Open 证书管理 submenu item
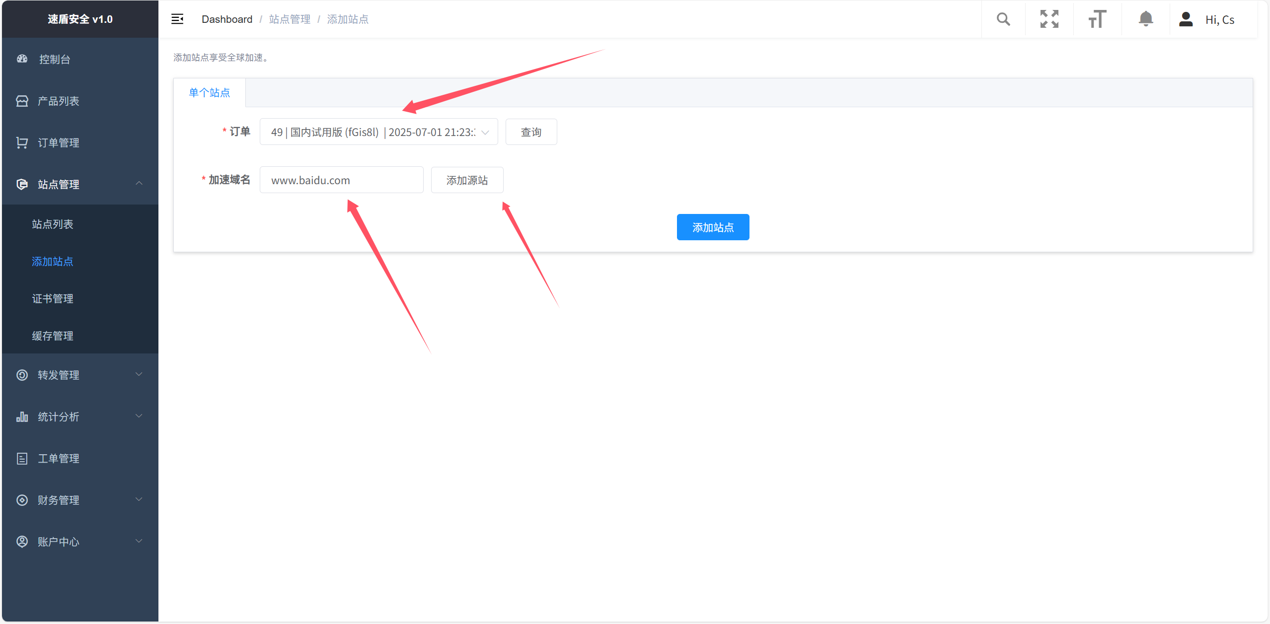 coord(53,299)
